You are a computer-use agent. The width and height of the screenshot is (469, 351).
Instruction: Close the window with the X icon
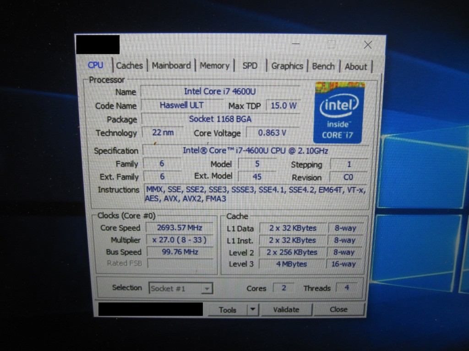368,45
